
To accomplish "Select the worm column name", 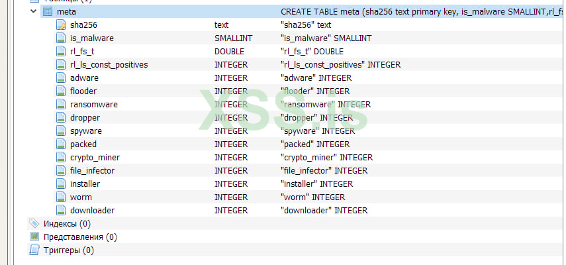I will click(81, 197).
